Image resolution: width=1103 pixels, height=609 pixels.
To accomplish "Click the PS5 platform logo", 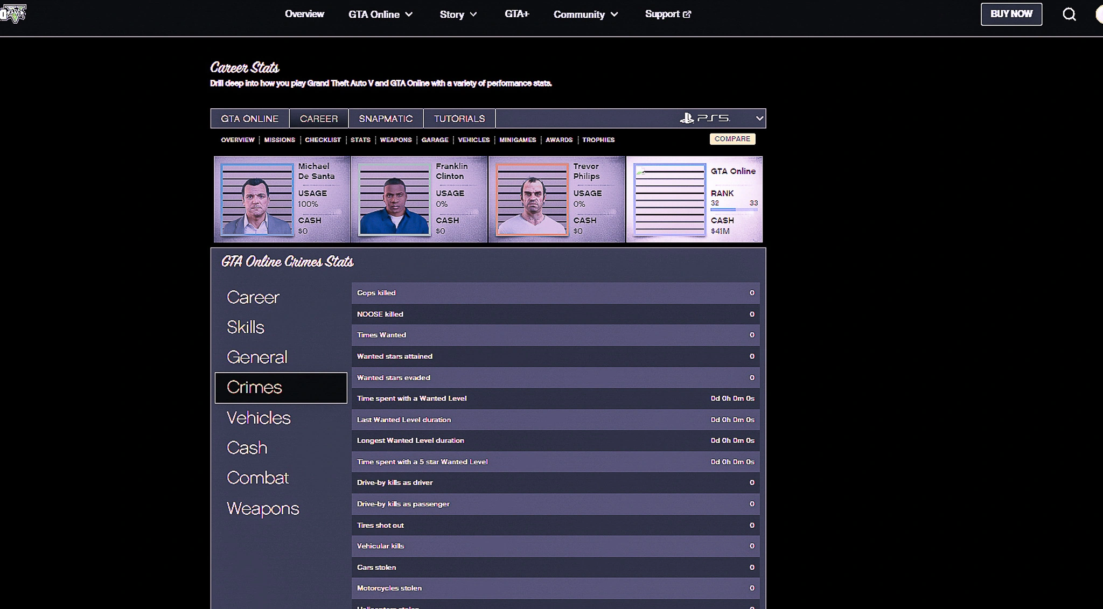I will pyautogui.click(x=705, y=118).
